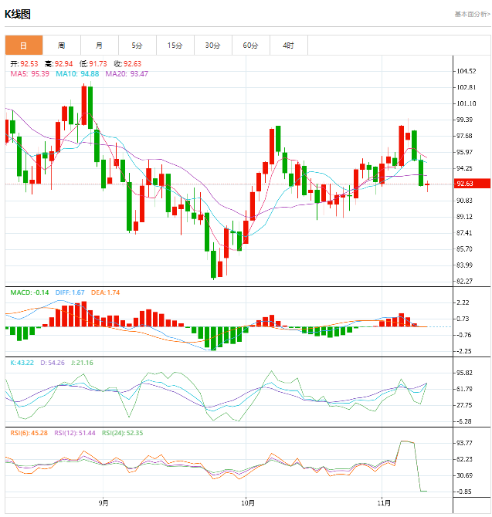Click the 101.10 price axis label

(466, 103)
